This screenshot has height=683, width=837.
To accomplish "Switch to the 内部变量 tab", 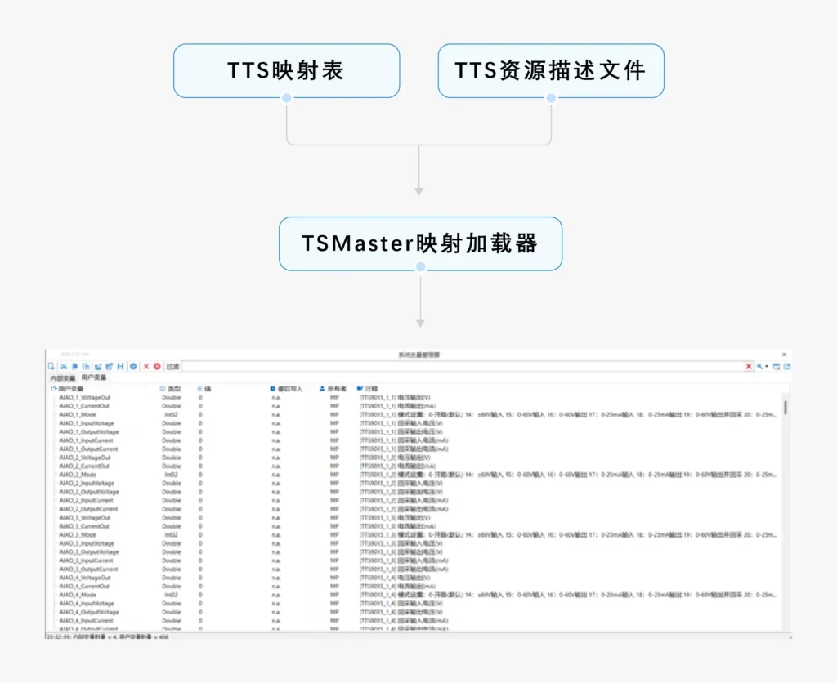I will [x=62, y=378].
